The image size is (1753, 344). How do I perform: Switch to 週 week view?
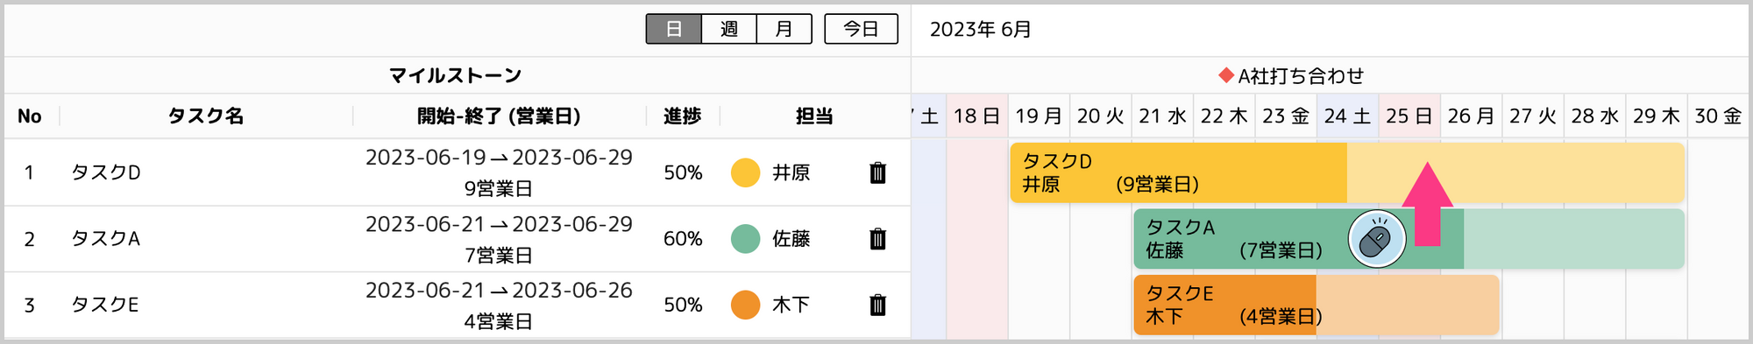(x=729, y=29)
